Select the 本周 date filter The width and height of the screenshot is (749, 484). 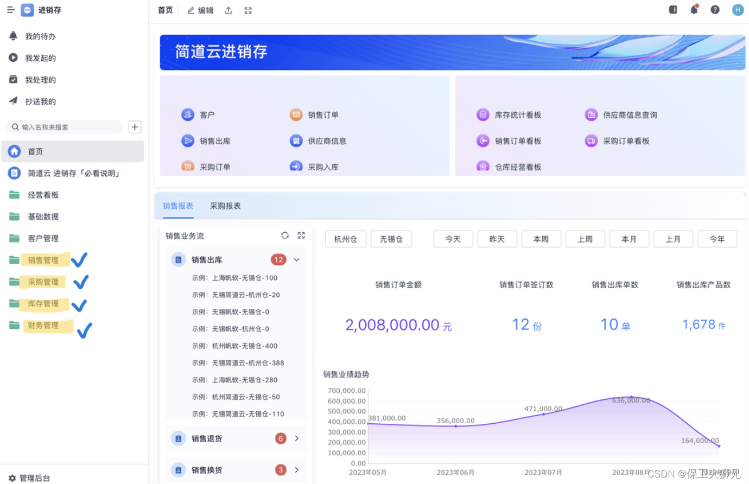point(541,239)
